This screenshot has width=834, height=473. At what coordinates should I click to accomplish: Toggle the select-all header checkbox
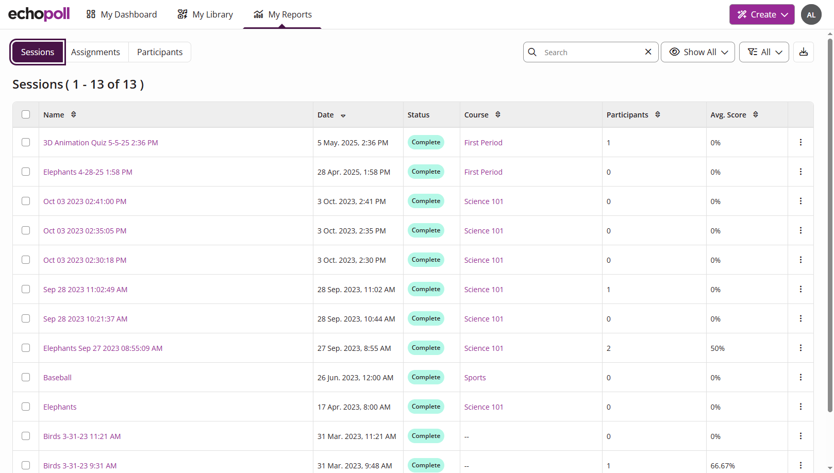click(26, 114)
